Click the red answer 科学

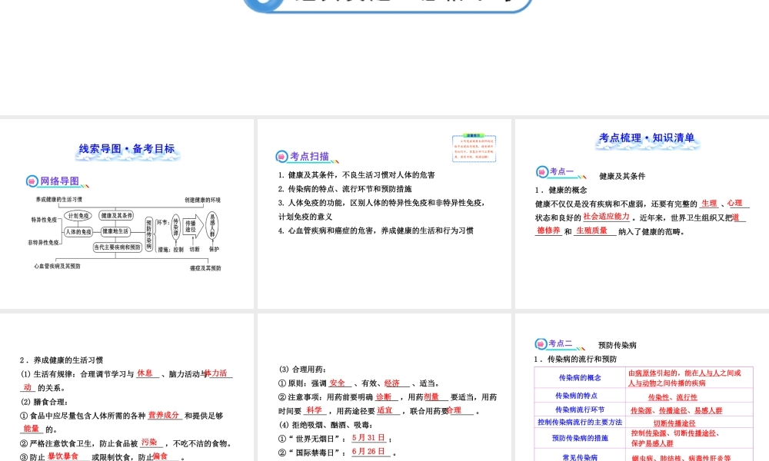pyautogui.click(x=315, y=410)
